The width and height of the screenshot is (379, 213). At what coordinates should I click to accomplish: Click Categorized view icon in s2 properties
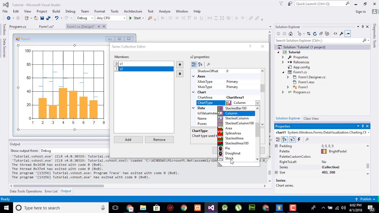pyautogui.click(x=194, y=64)
